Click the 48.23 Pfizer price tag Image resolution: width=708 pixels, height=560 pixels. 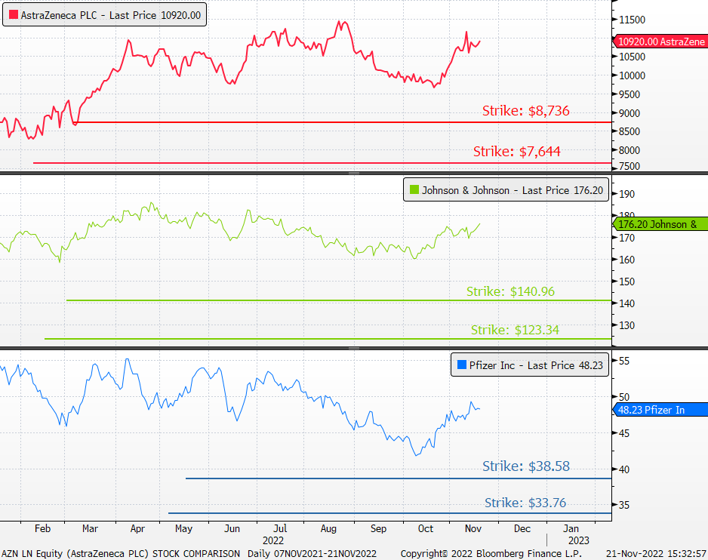(660, 410)
